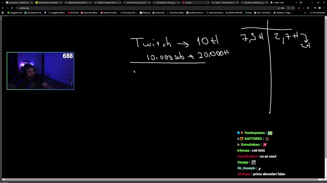
Task: Close the YouTube tab
Action: click(x=208, y=3)
